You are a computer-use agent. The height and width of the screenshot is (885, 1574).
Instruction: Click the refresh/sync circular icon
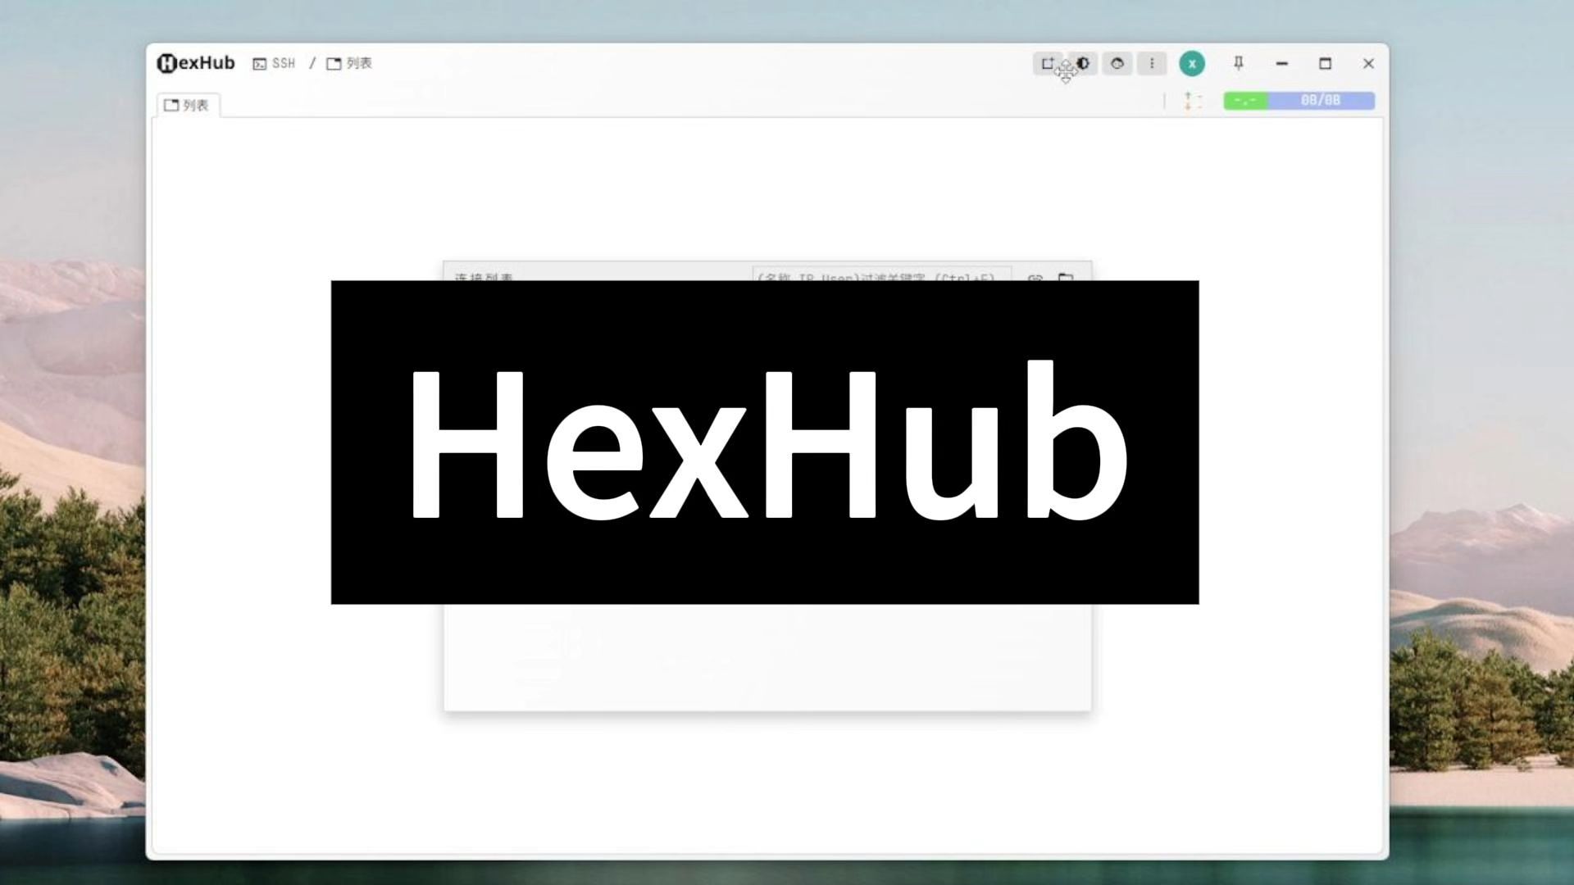click(x=1117, y=62)
